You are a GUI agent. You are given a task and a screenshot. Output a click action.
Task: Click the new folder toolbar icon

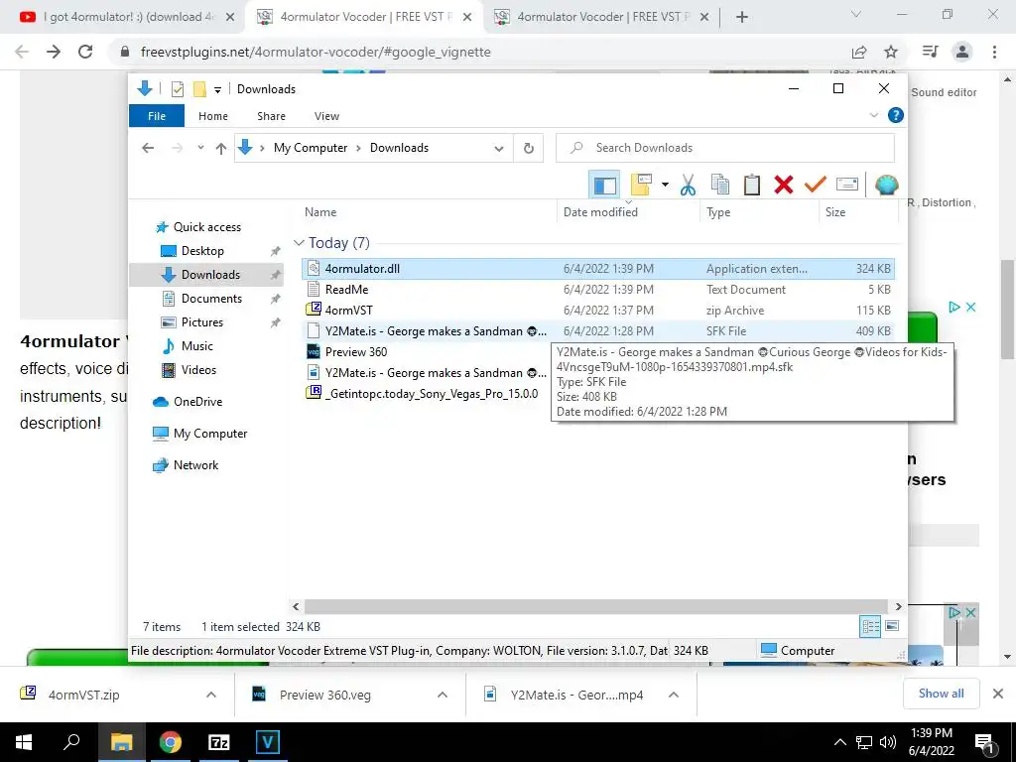pos(641,185)
